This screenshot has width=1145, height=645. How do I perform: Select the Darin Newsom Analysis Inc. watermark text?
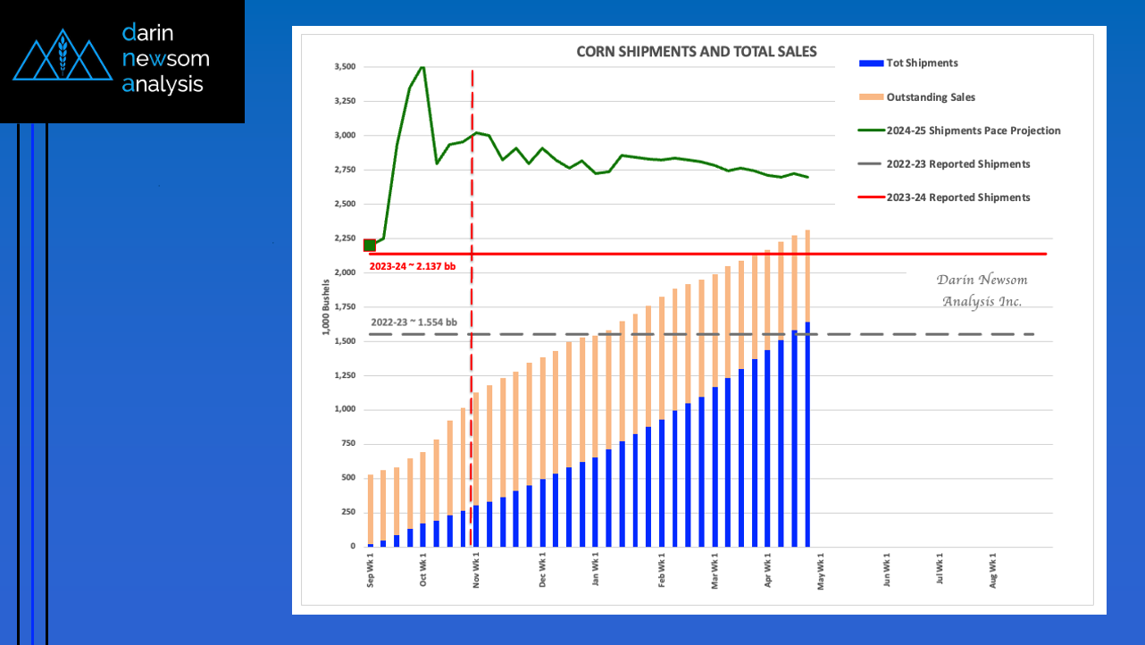tap(982, 290)
